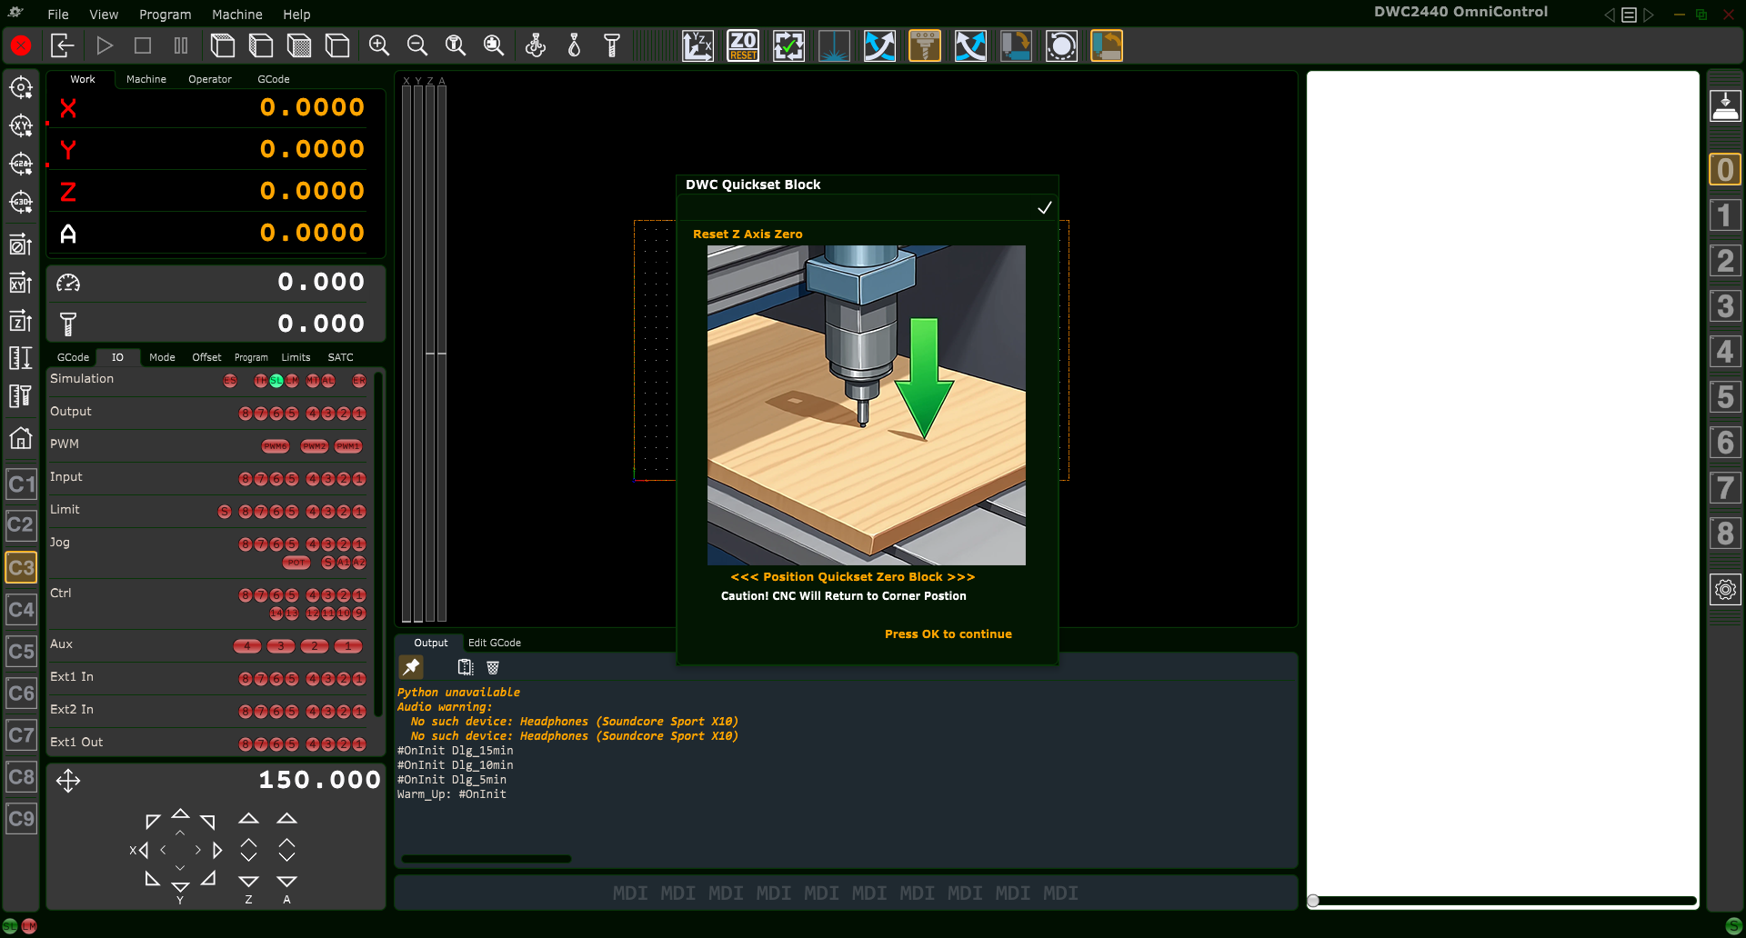Click the XY zero icon in the left sidebar
1746x938 pixels.
[21, 126]
